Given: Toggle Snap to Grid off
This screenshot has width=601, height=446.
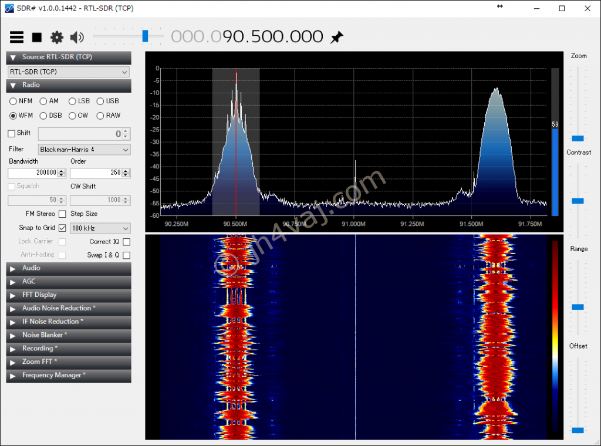Looking at the screenshot, I should 63,228.
